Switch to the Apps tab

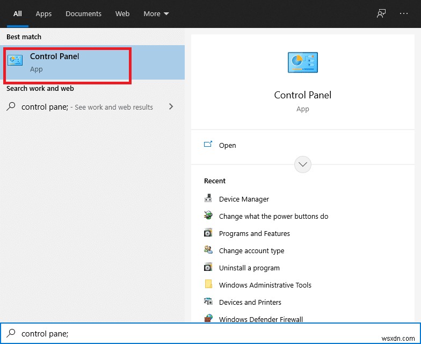(x=43, y=13)
